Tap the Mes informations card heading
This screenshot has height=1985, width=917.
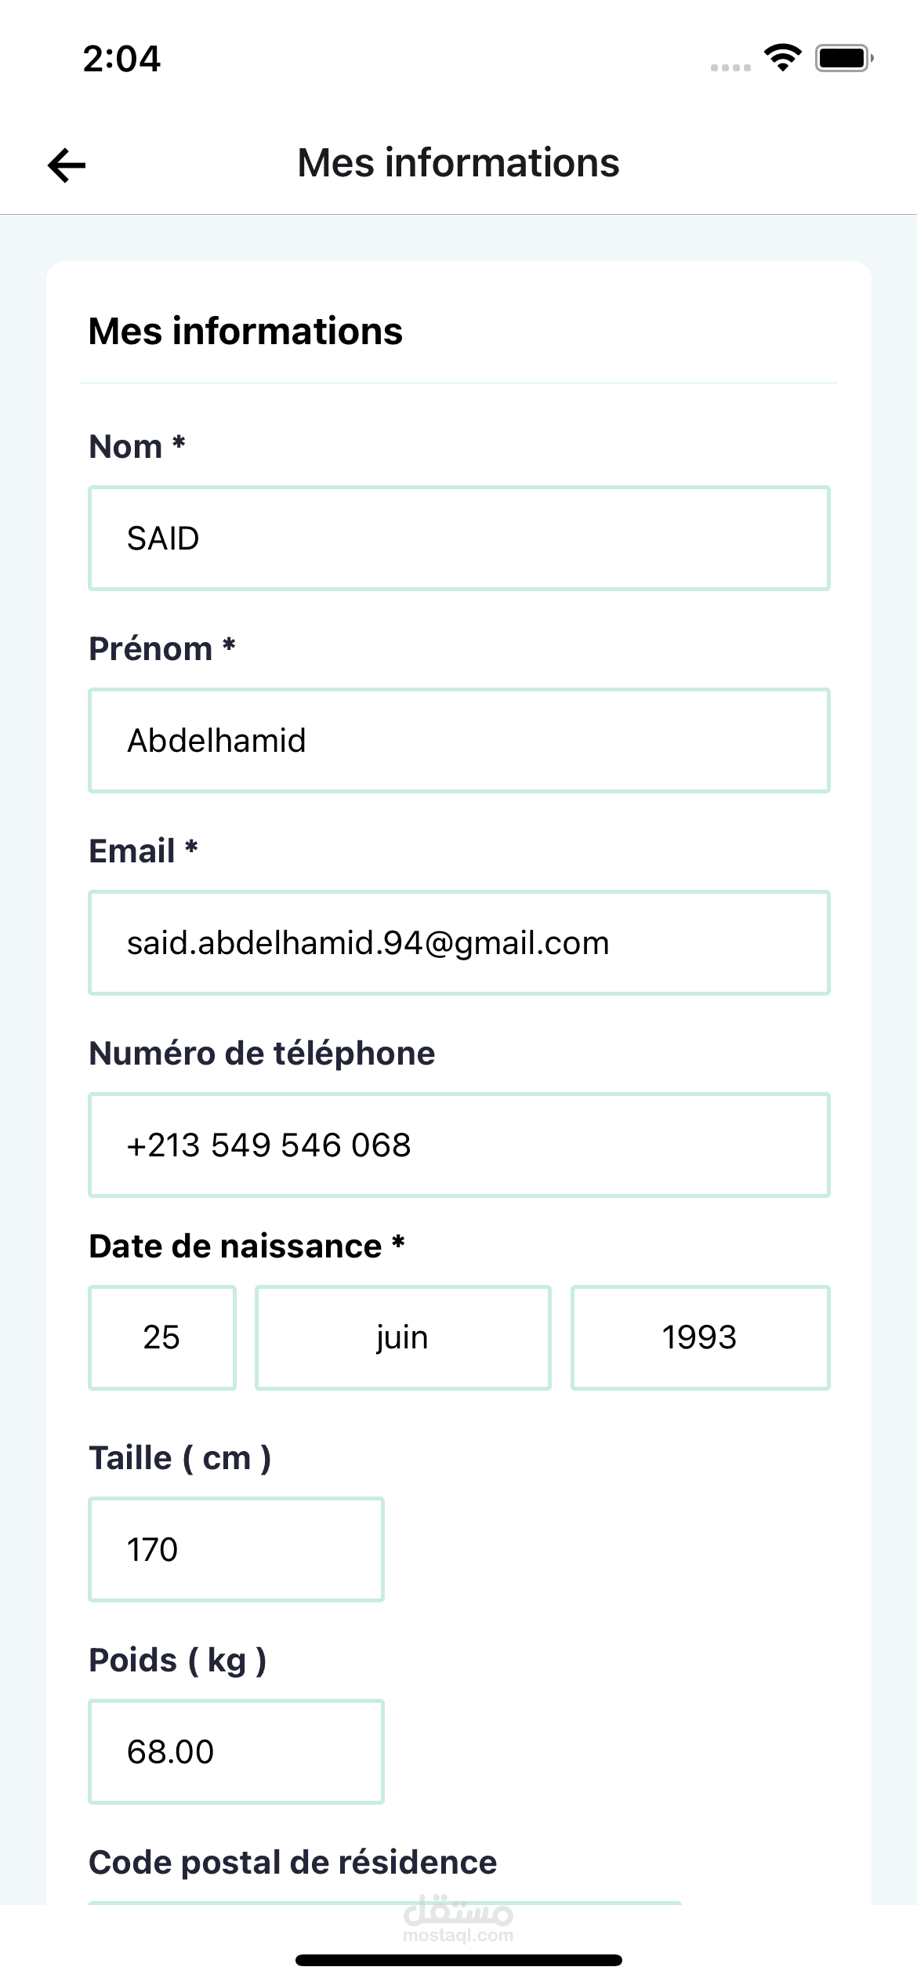[245, 331]
